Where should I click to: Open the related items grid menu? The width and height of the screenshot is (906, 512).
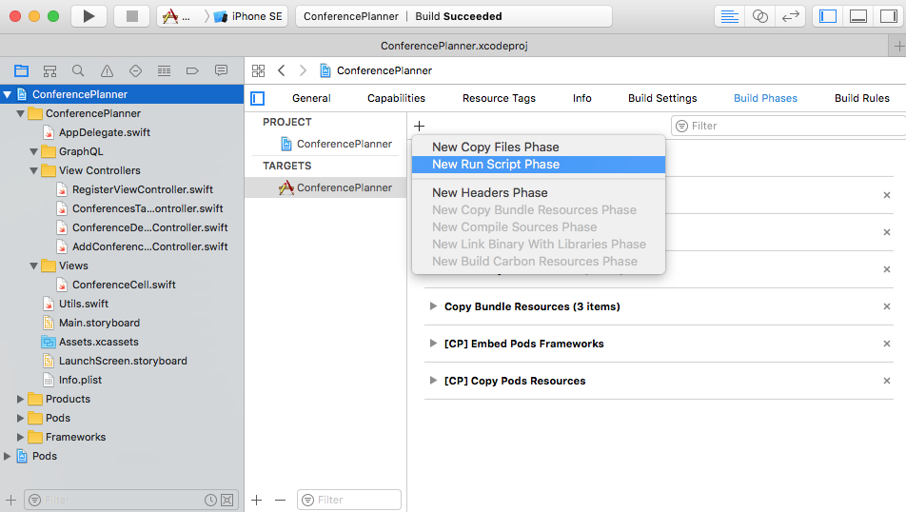[x=258, y=70]
